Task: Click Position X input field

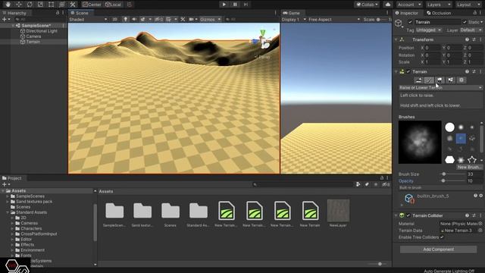Action: click(432, 48)
